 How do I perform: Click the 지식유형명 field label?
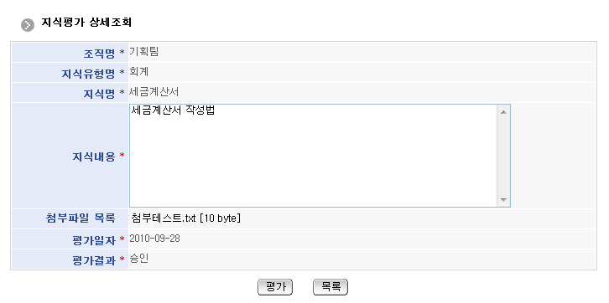pos(88,74)
